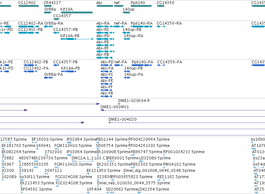Select EST RM04101.5prime

(164, 167)
